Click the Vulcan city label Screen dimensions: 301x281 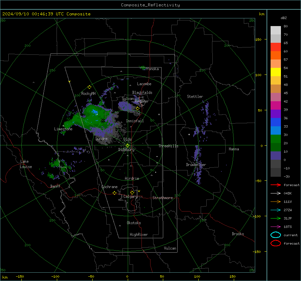click(x=170, y=248)
